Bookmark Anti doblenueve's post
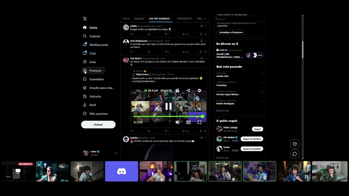Image resolution: width=349 pixels, height=196 pixels. (201, 52)
